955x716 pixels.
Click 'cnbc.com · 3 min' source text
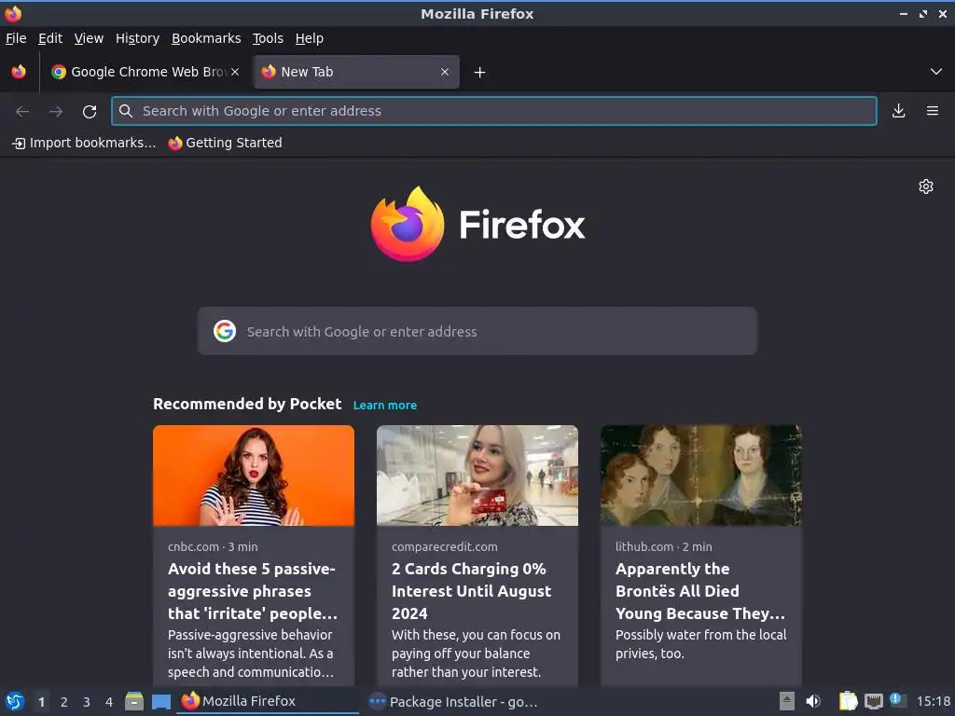coord(213,546)
